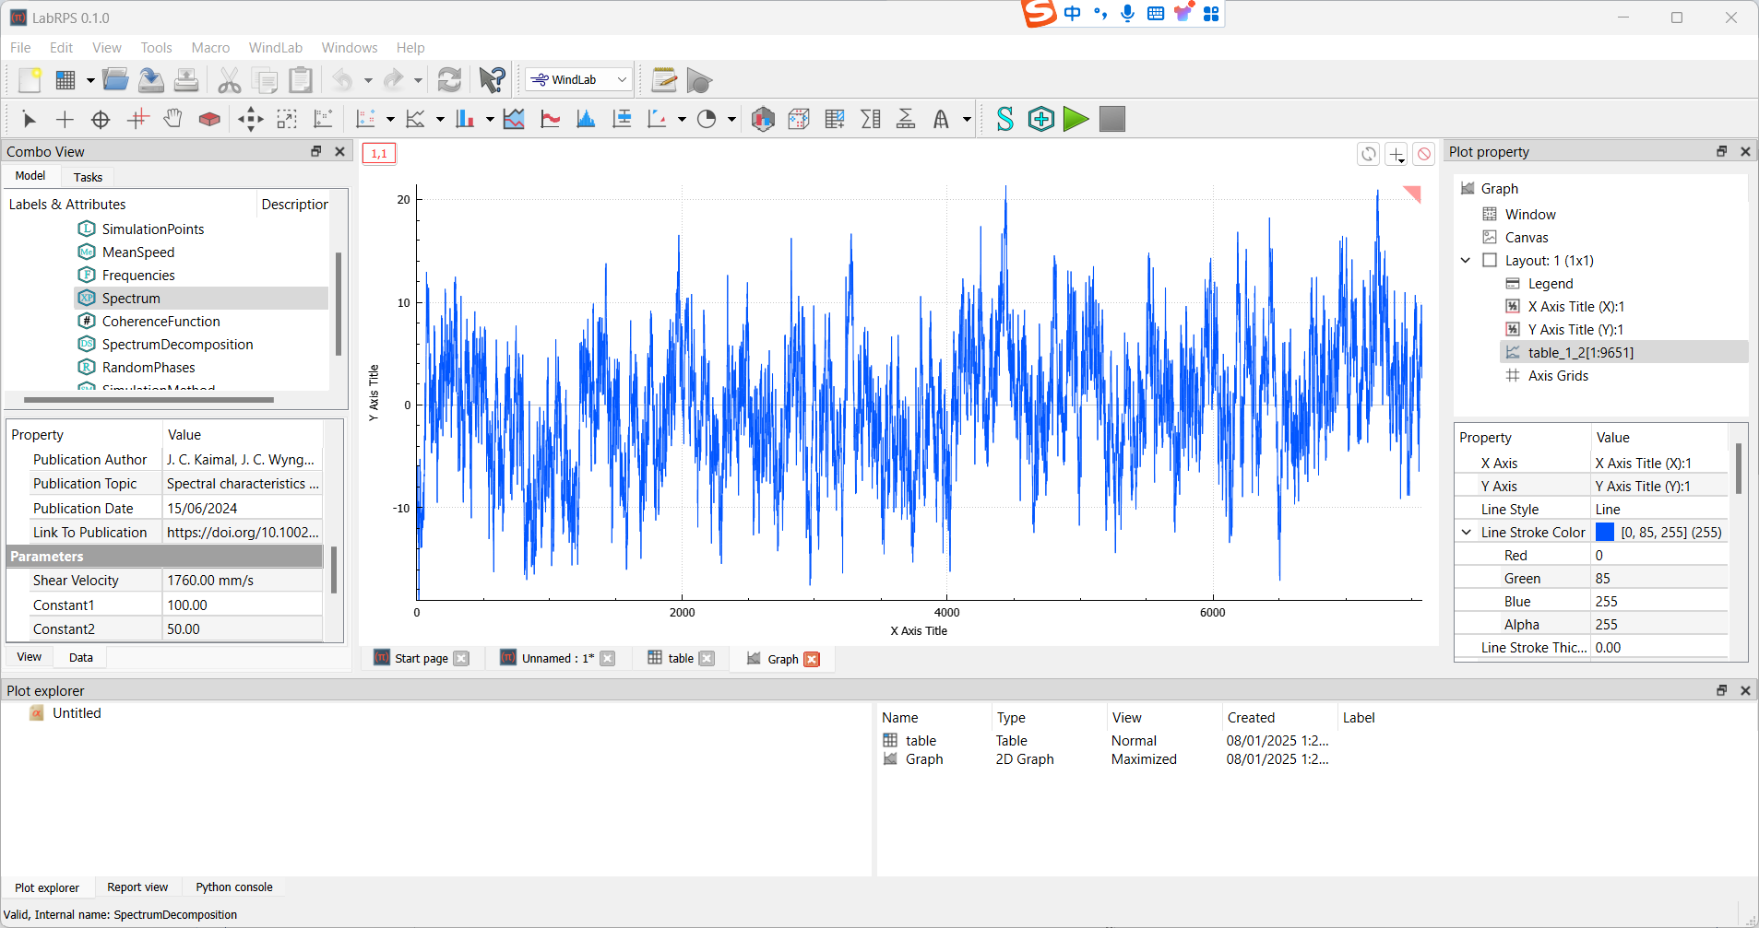
Task: Switch to the Python console tab
Action: coord(234,887)
